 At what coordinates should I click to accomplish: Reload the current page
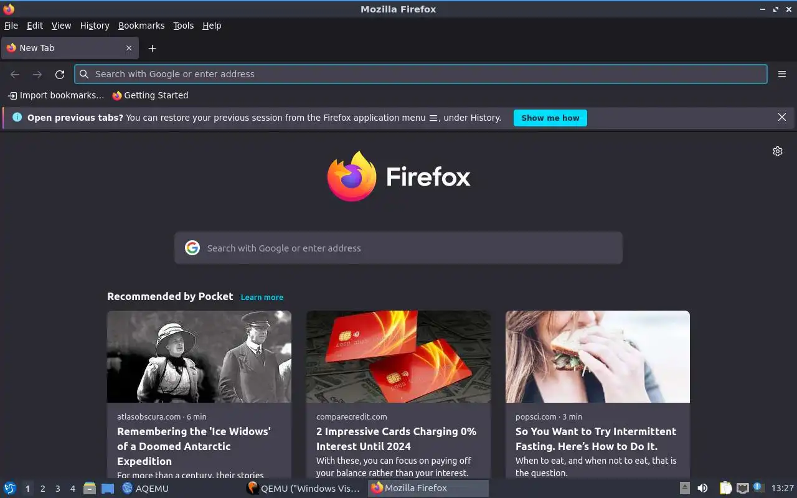point(60,74)
